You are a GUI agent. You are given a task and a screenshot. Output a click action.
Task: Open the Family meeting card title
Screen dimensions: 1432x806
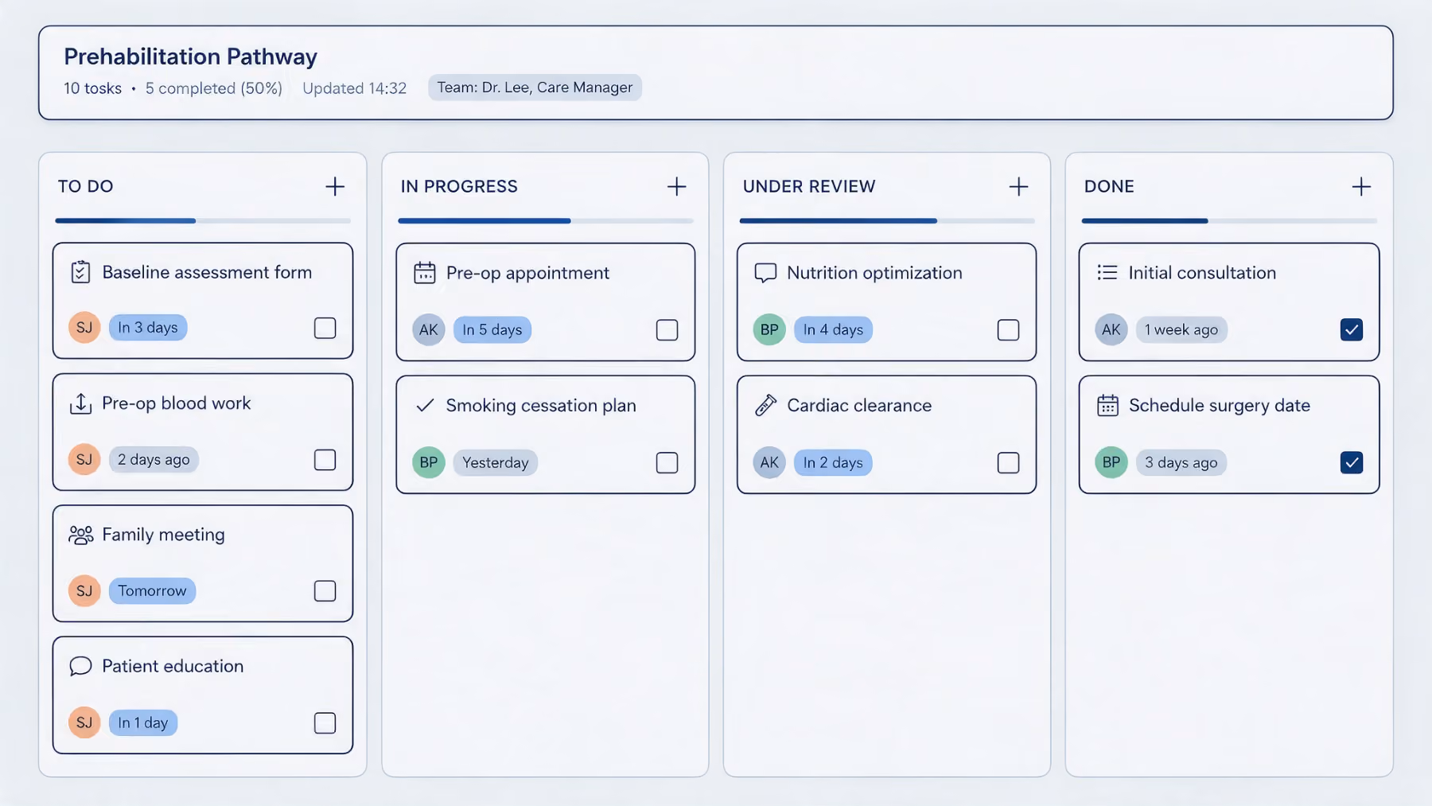pyautogui.click(x=164, y=535)
